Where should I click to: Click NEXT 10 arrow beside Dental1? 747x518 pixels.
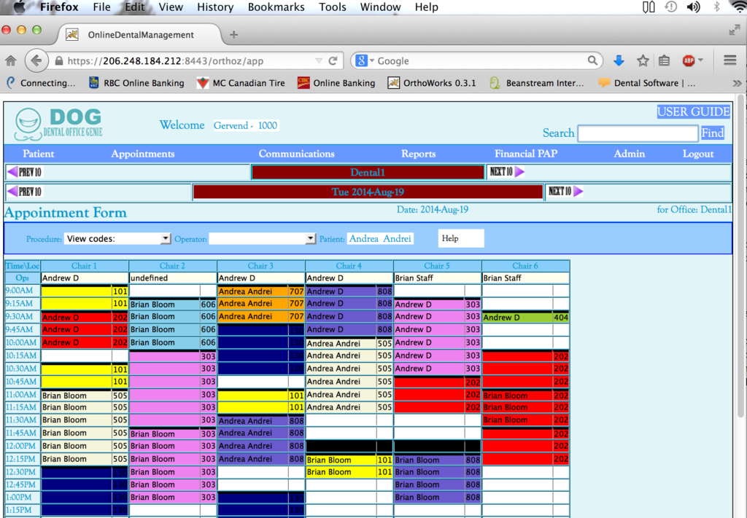[506, 172]
